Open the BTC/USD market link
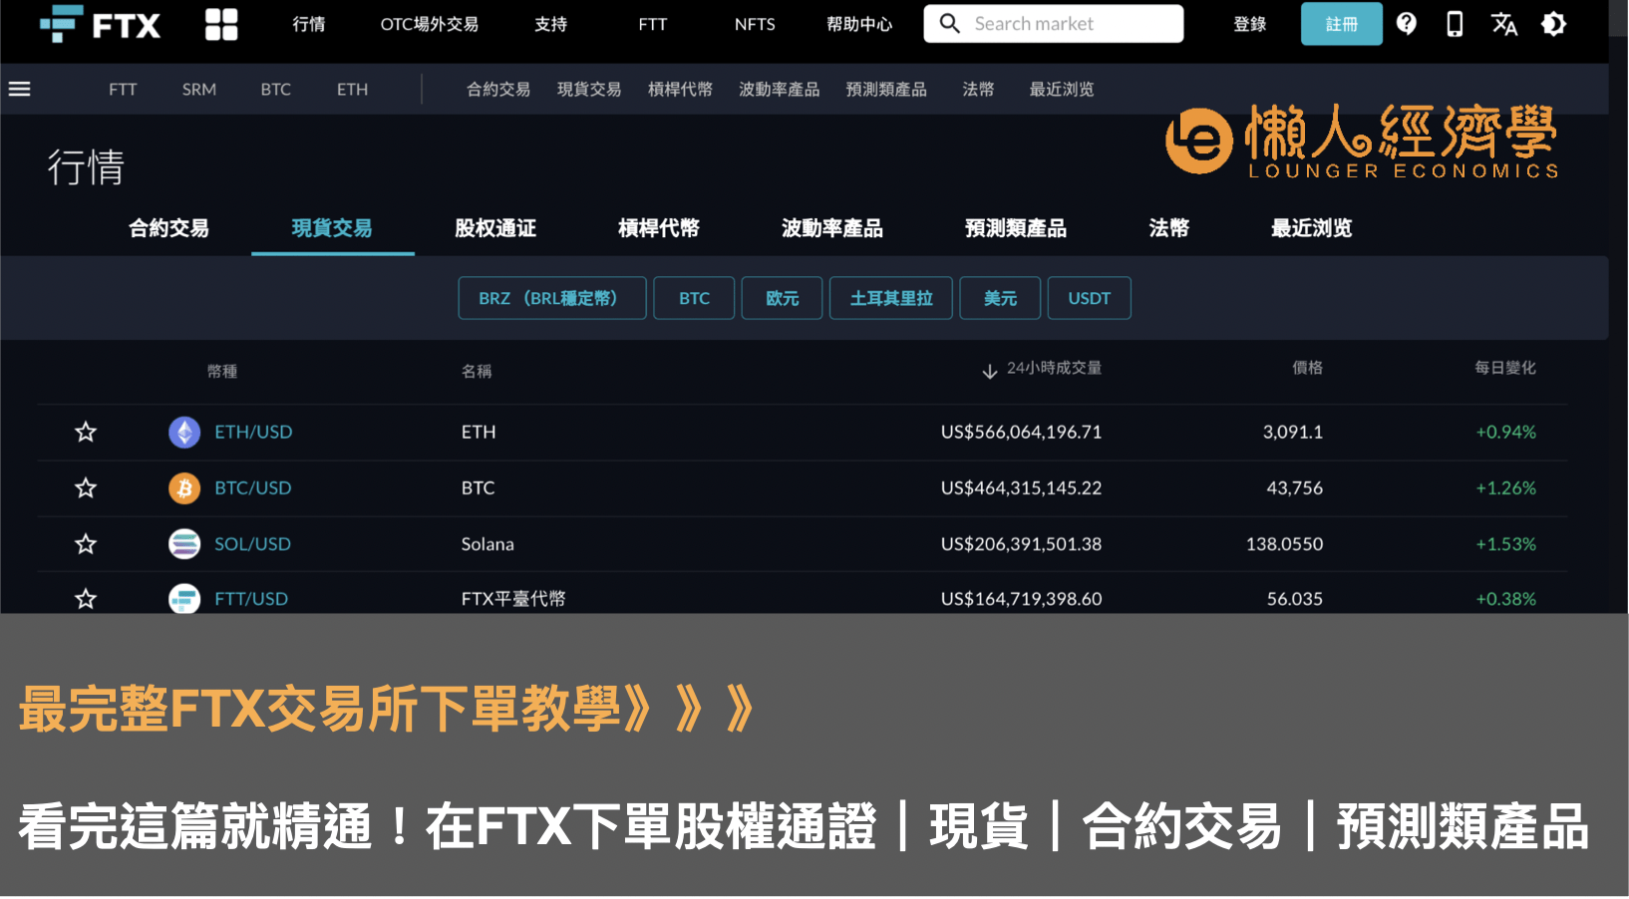The height and width of the screenshot is (899, 1629). pos(253,487)
